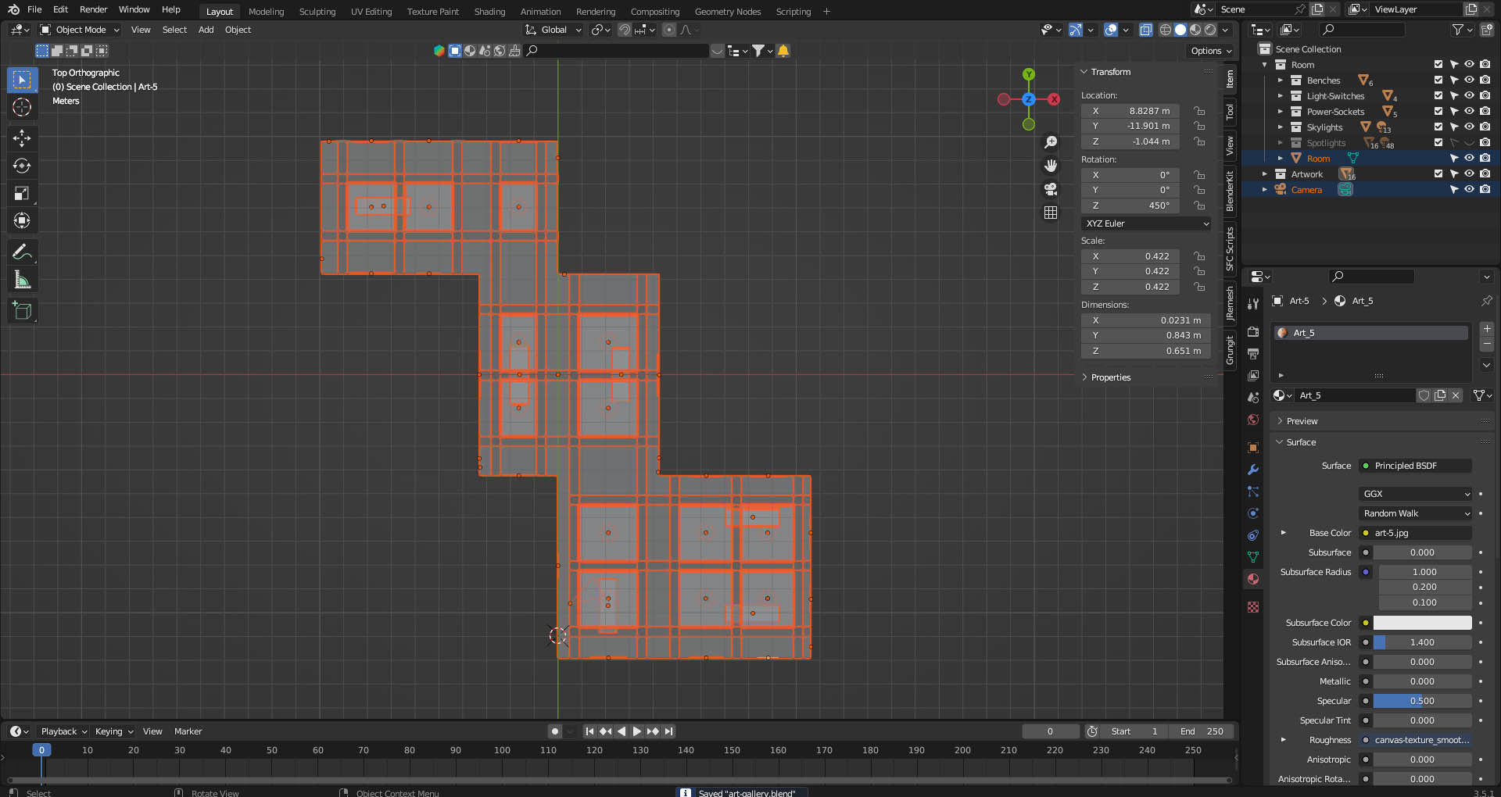
Task: Open Object Mode dropdown
Action: click(80, 30)
